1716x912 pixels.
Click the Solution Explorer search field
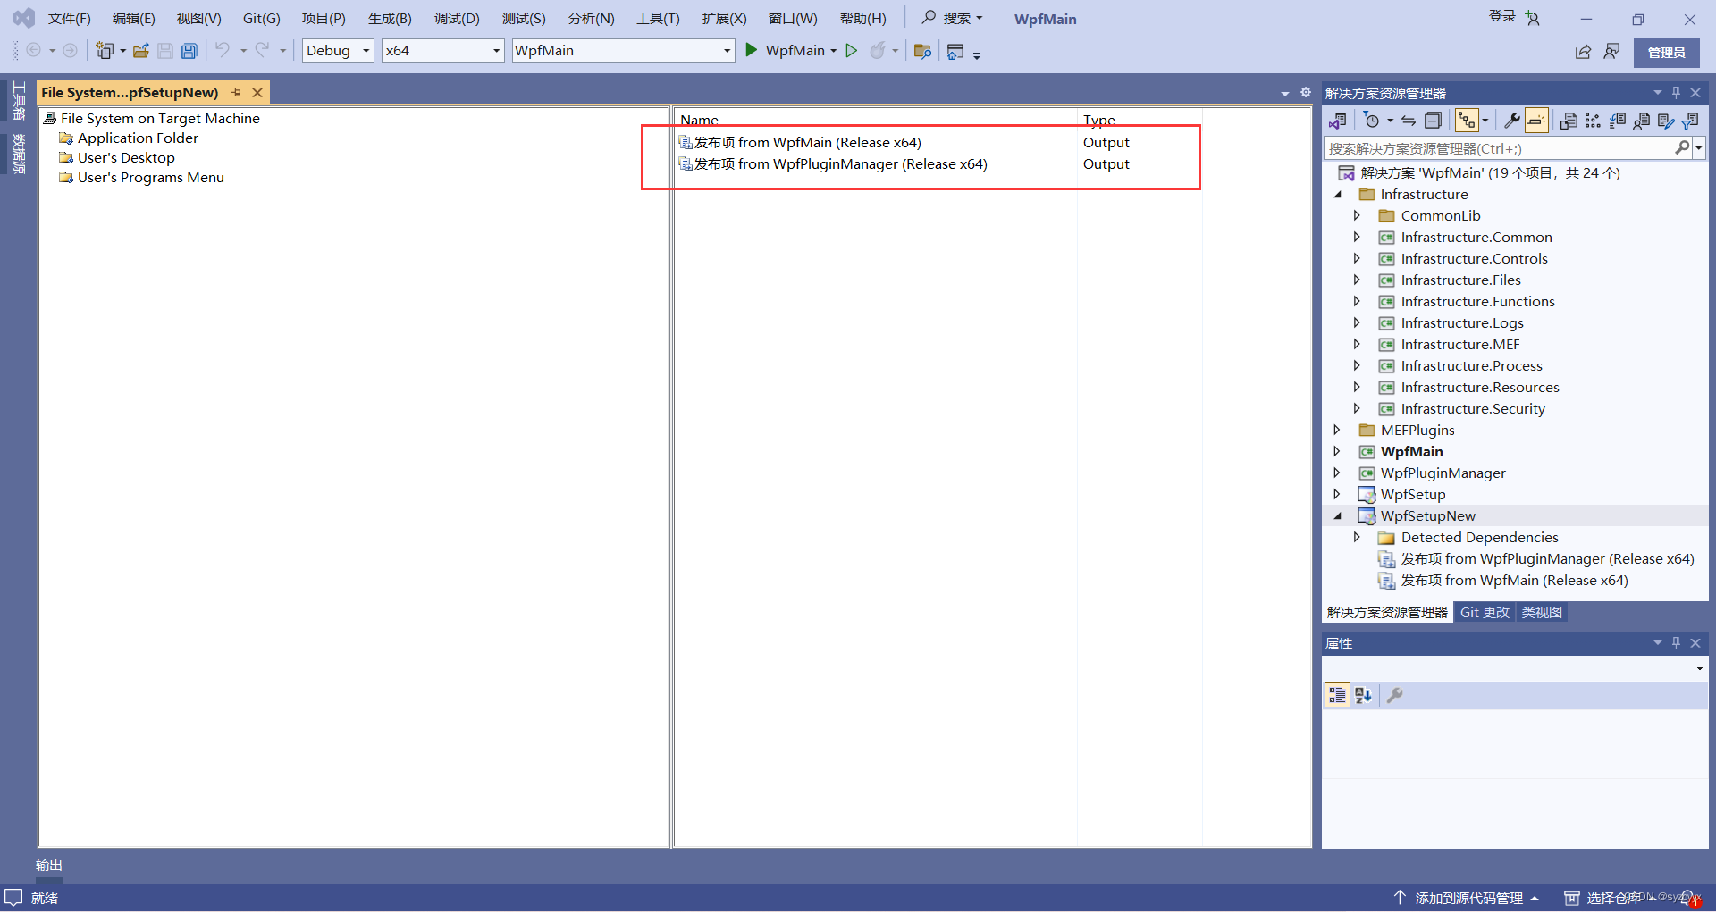pyautogui.click(x=1499, y=148)
